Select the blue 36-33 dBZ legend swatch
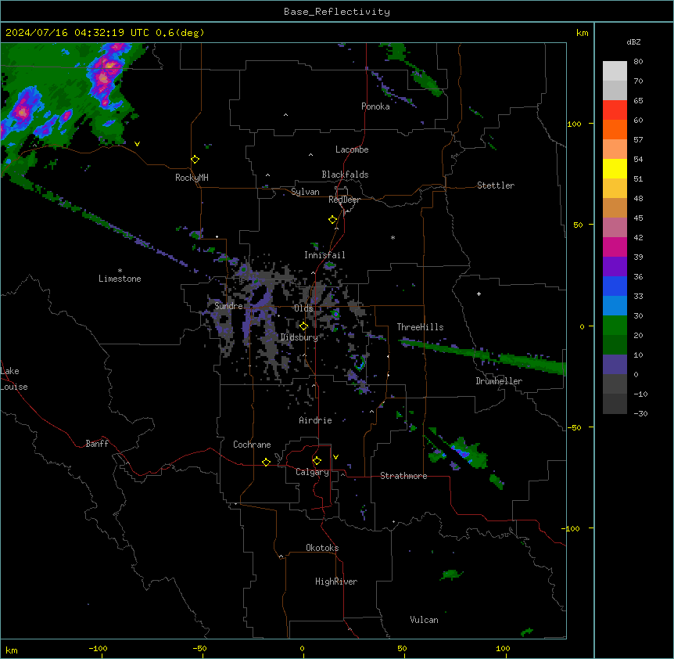 615,286
